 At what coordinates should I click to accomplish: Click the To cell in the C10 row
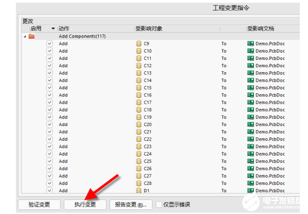coord(224,51)
